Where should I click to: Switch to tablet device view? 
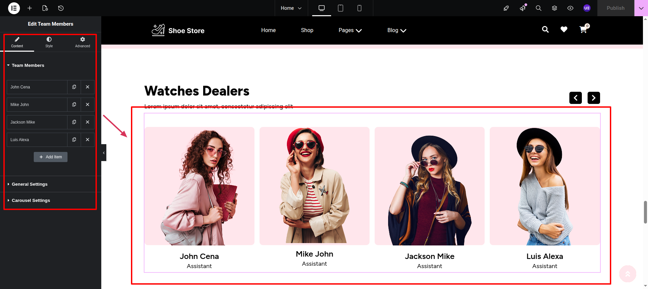340,8
